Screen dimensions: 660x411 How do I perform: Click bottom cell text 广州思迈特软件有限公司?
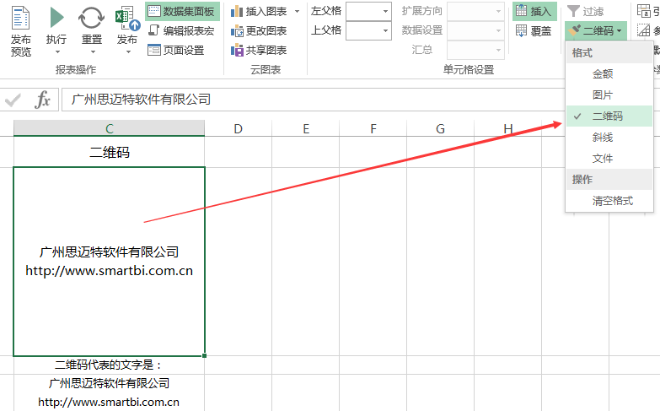point(109,383)
